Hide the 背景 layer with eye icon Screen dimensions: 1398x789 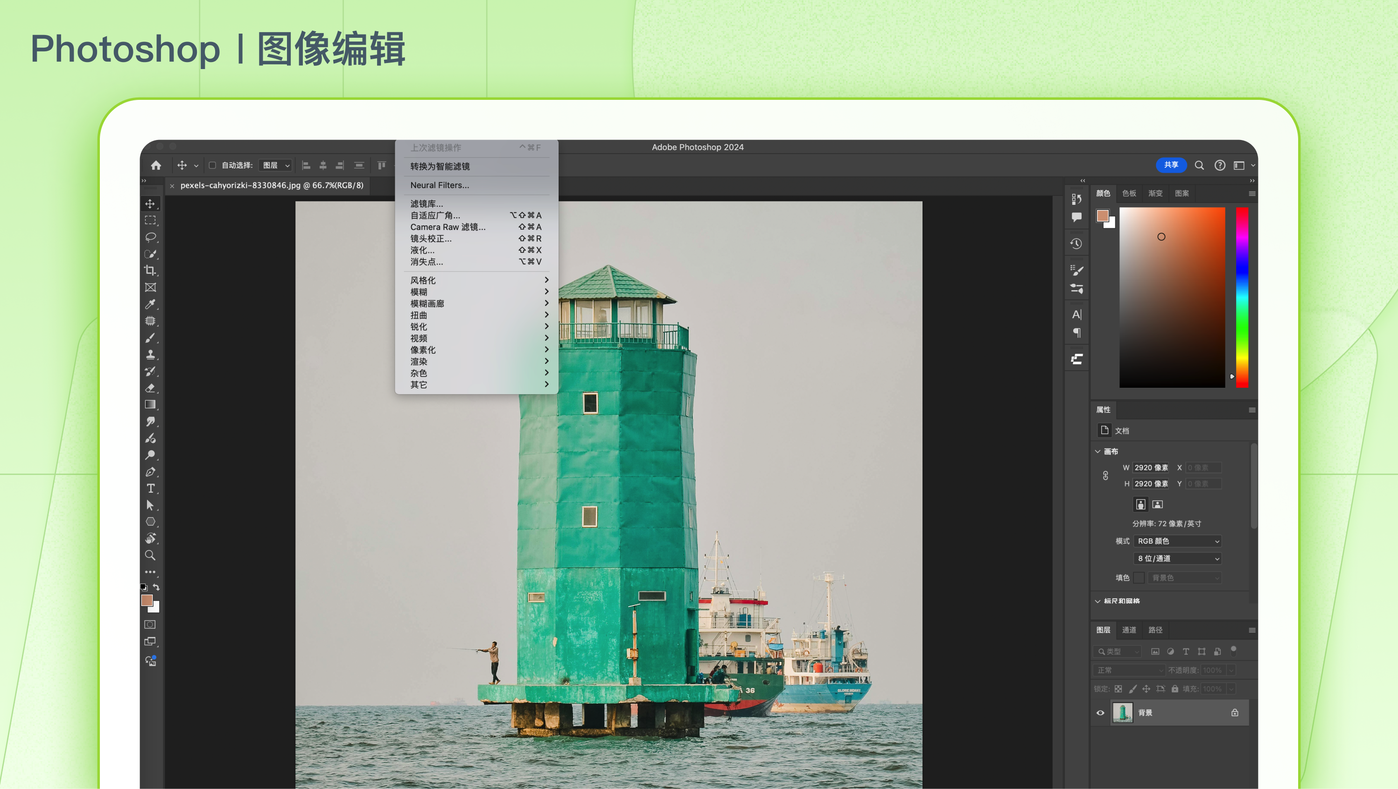pyautogui.click(x=1100, y=713)
